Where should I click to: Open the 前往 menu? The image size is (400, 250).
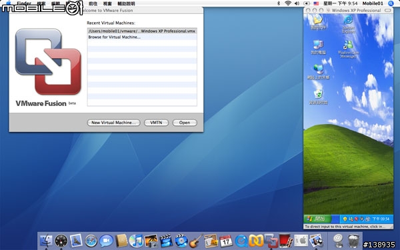point(93,3)
